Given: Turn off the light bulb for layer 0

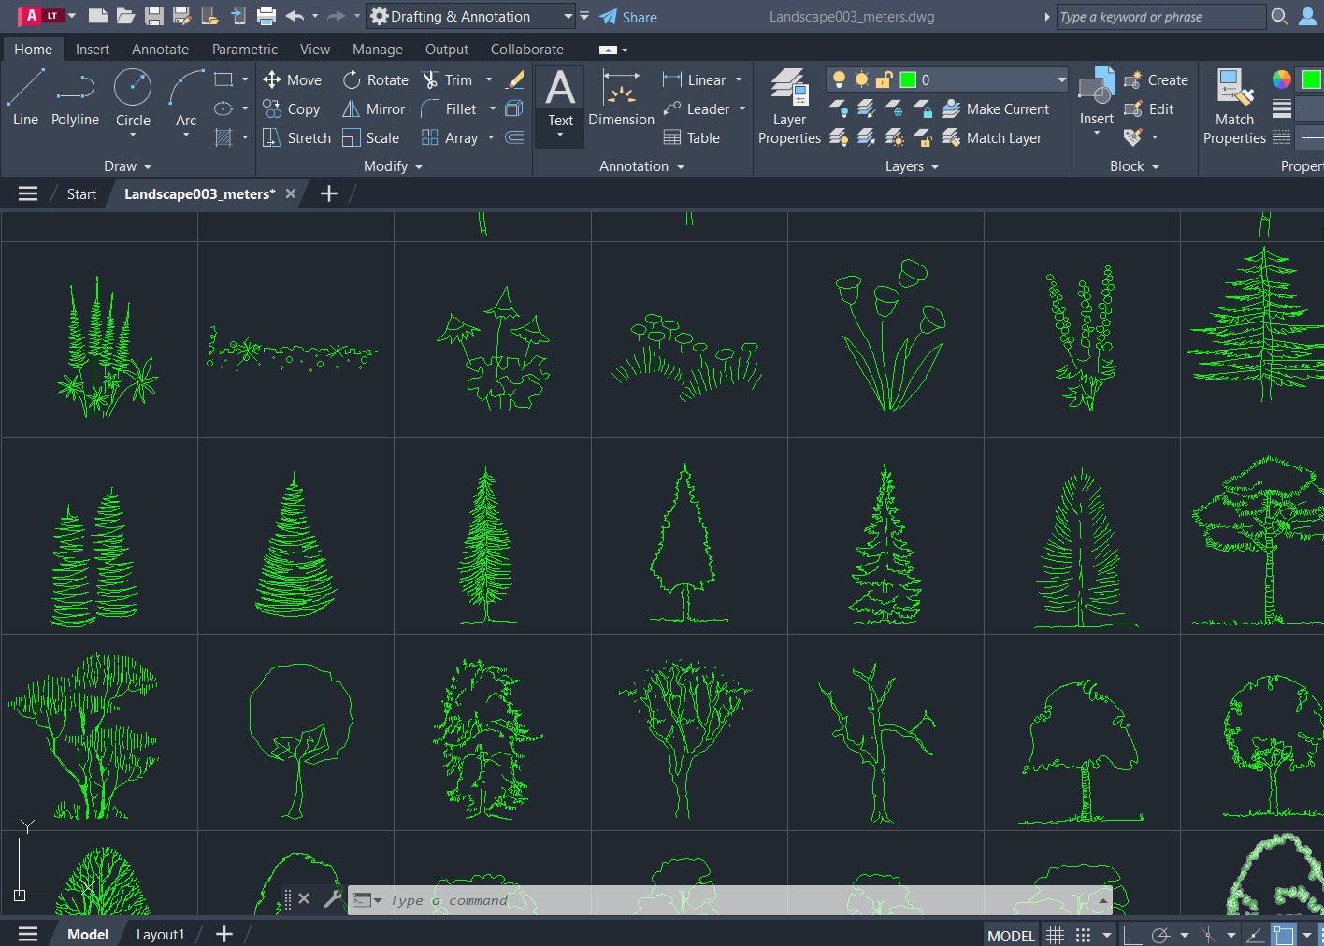Looking at the screenshot, I should 841,79.
